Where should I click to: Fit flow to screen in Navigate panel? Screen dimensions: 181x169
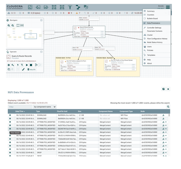[x=18, y=25]
